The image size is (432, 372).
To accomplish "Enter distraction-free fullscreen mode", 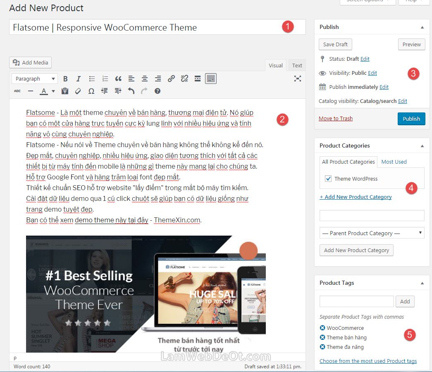I will [297, 79].
